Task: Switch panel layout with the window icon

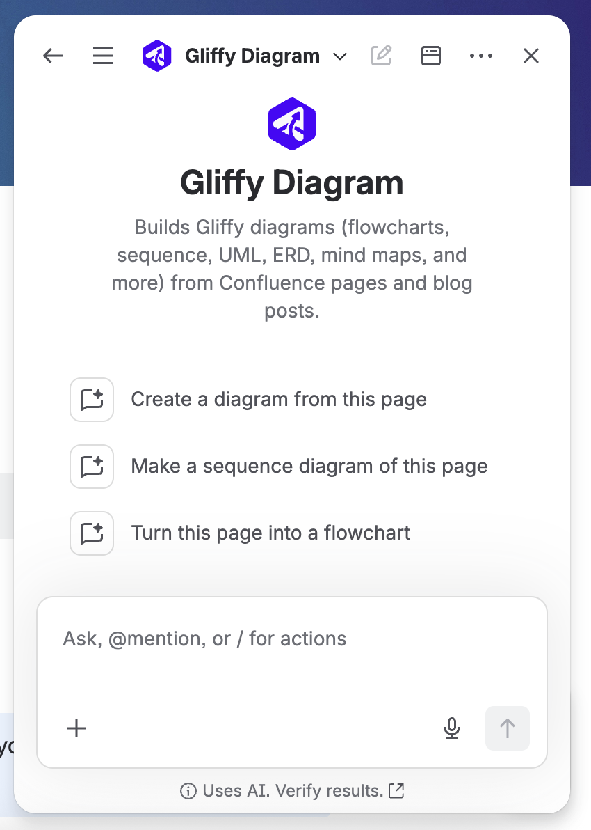Action: coord(431,56)
